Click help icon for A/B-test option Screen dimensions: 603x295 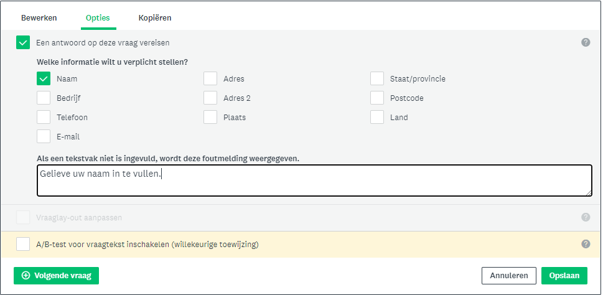click(586, 244)
